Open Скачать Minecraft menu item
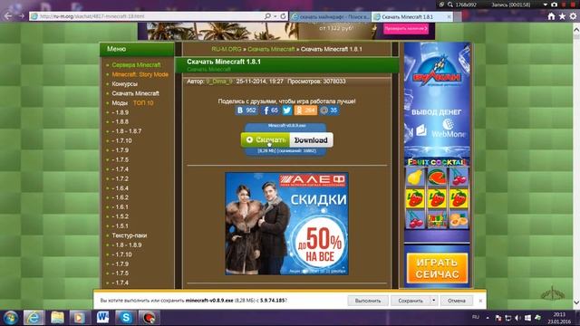This screenshot has height=326, width=580. tap(135, 93)
